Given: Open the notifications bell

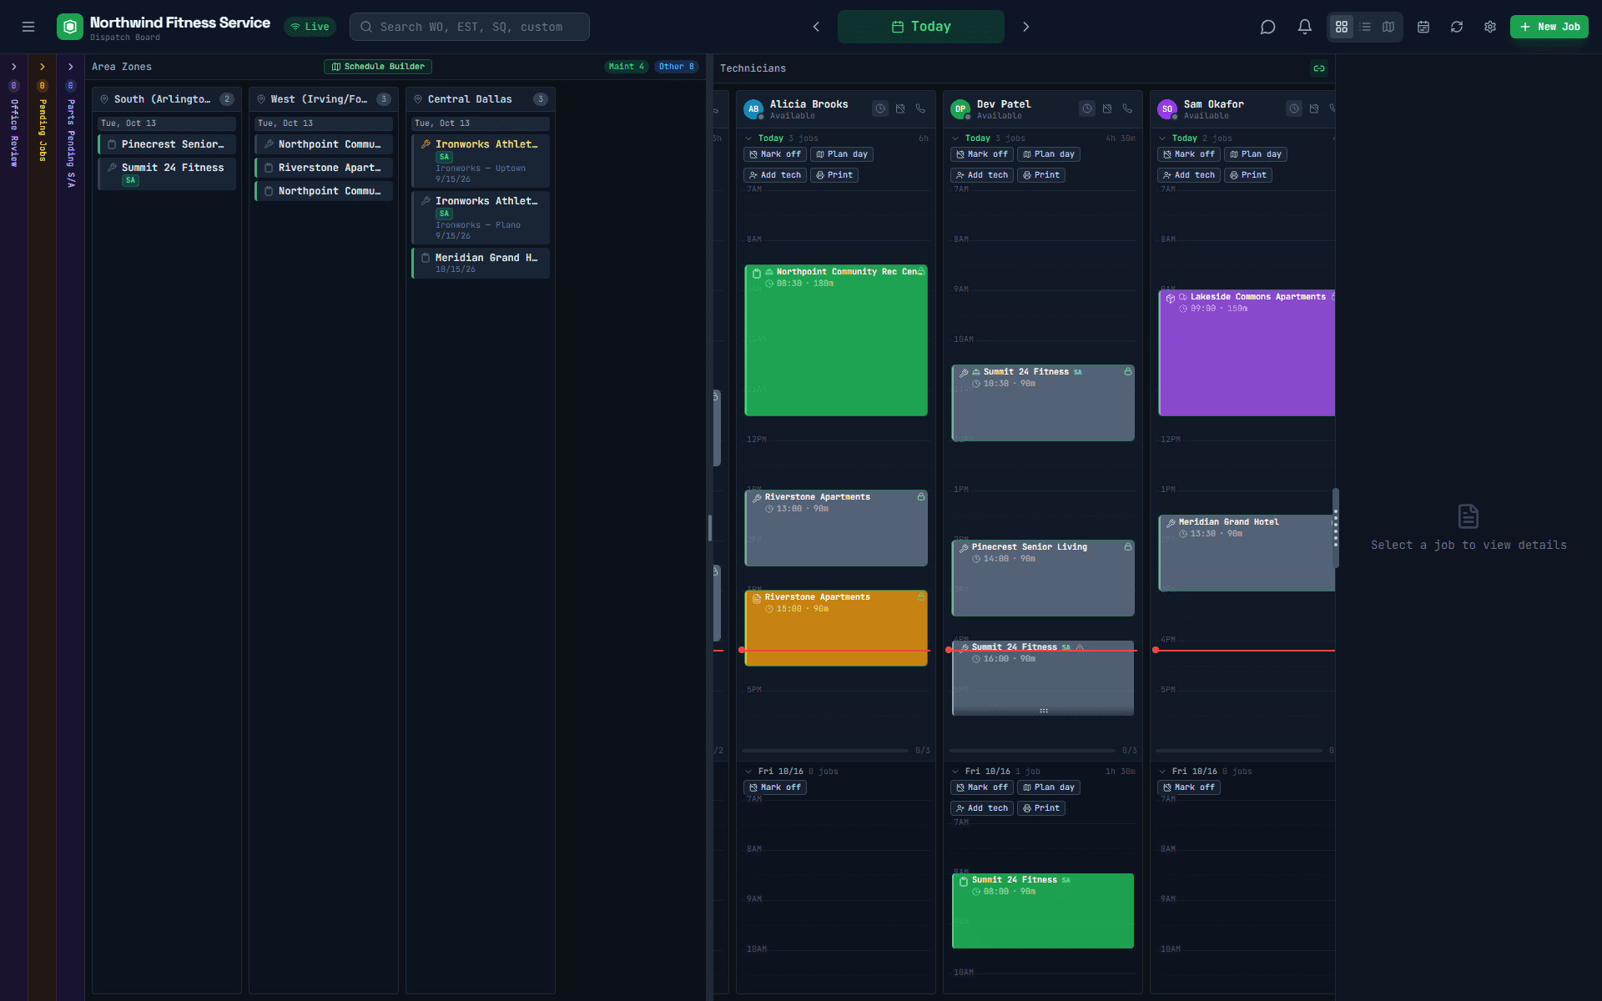Looking at the screenshot, I should [1305, 27].
